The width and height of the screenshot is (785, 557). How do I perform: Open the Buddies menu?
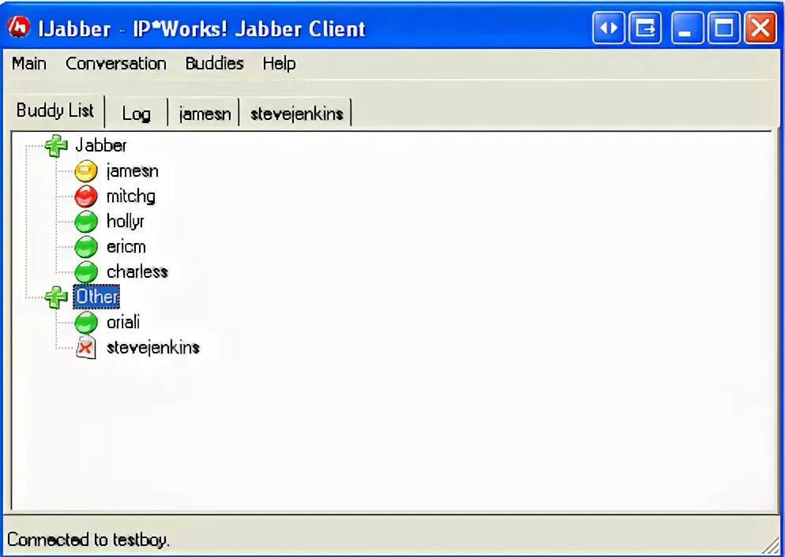(x=214, y=63)
